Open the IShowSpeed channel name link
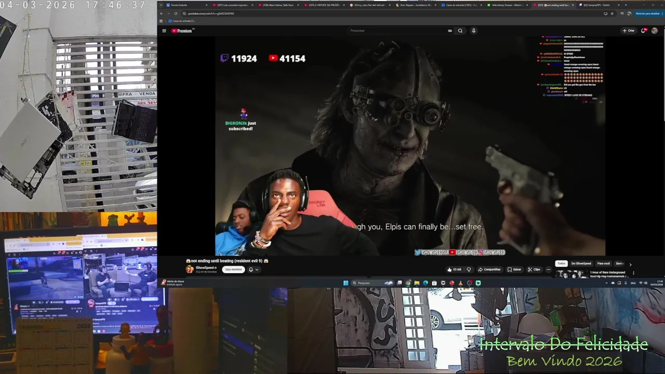The height and width of the screenshot is (374, 665). [205, 268]
